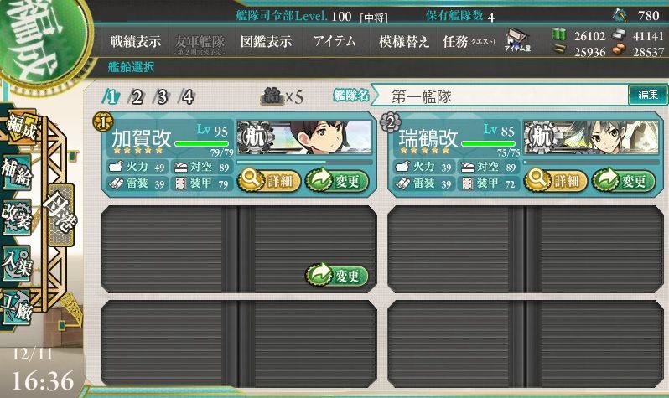The width and height of the screenshot is (669, 398).
Task: Switch to fleet 4 tab
Action: [187, 97]
